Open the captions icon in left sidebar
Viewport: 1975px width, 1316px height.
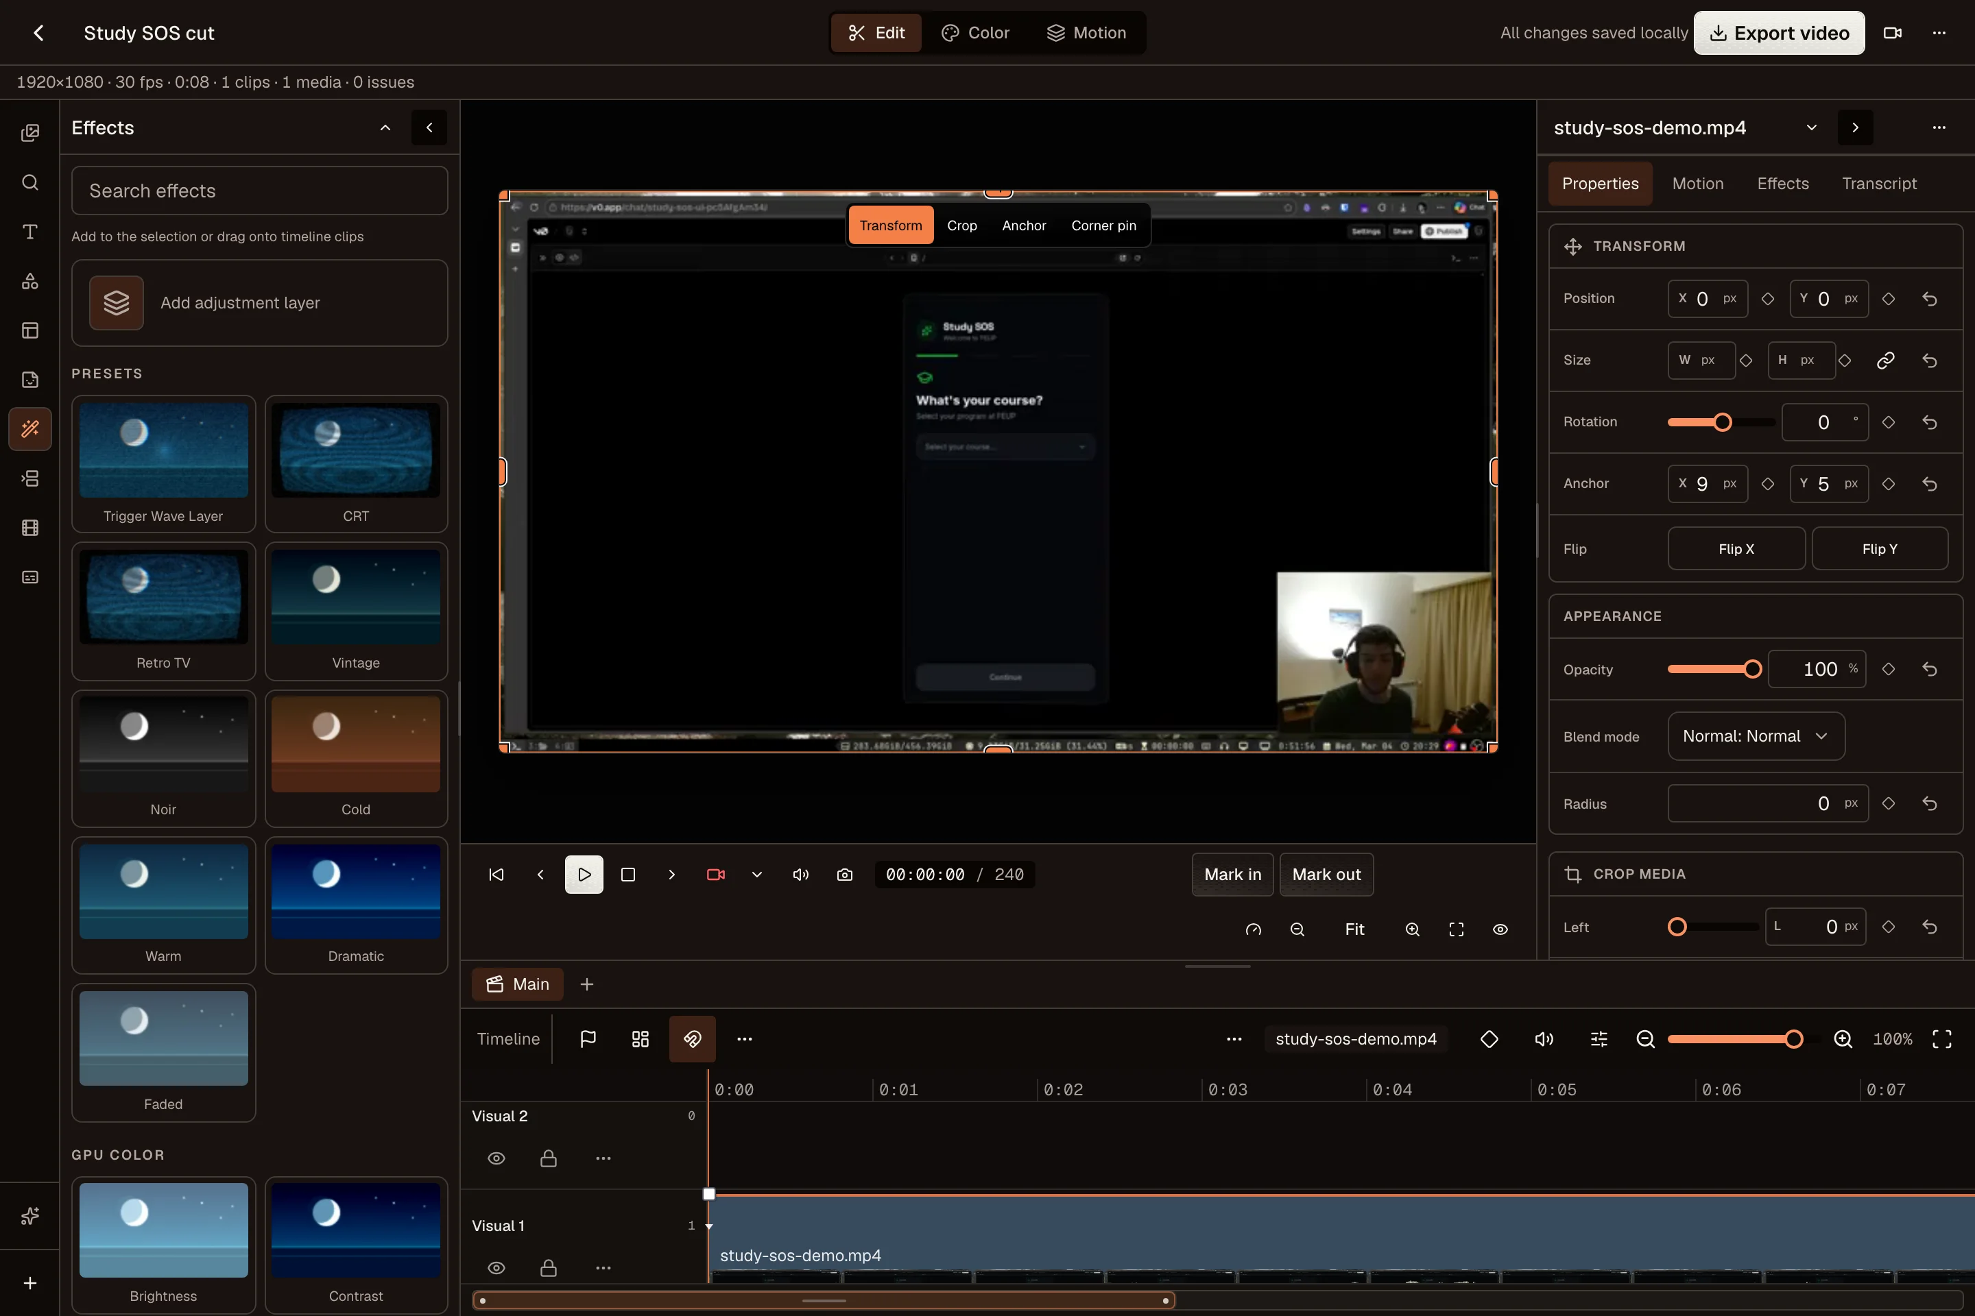(x=30, y=577)
